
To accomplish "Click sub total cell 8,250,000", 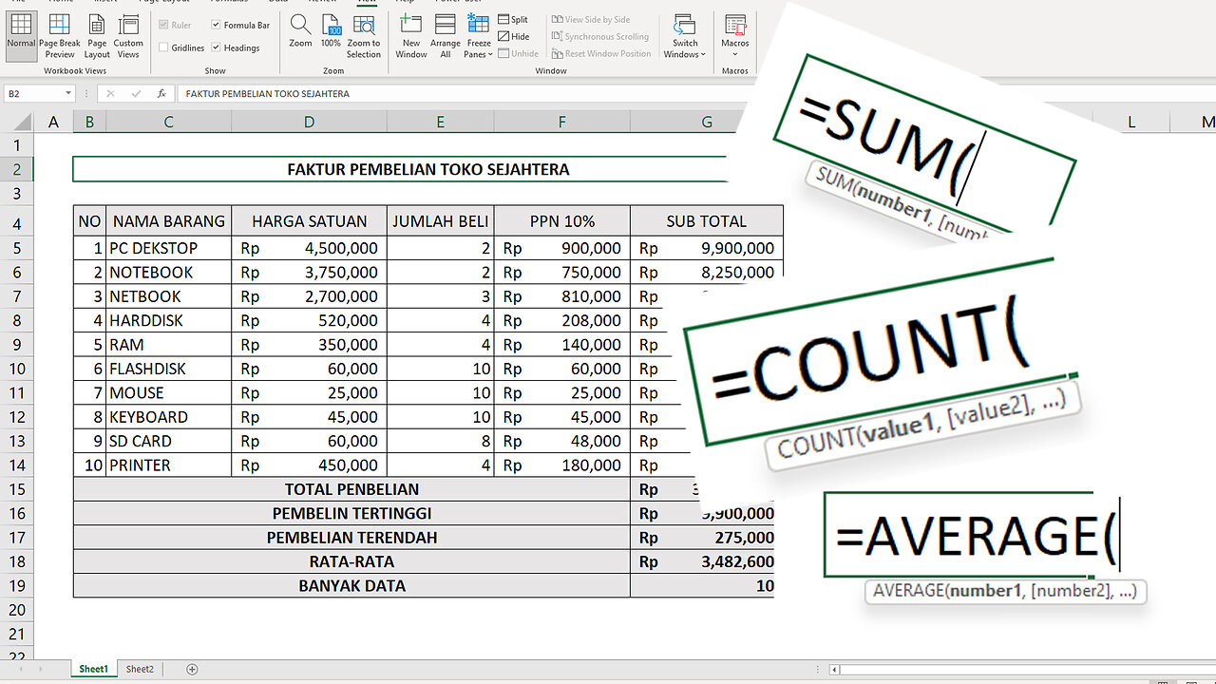I will tap(706, 273).
